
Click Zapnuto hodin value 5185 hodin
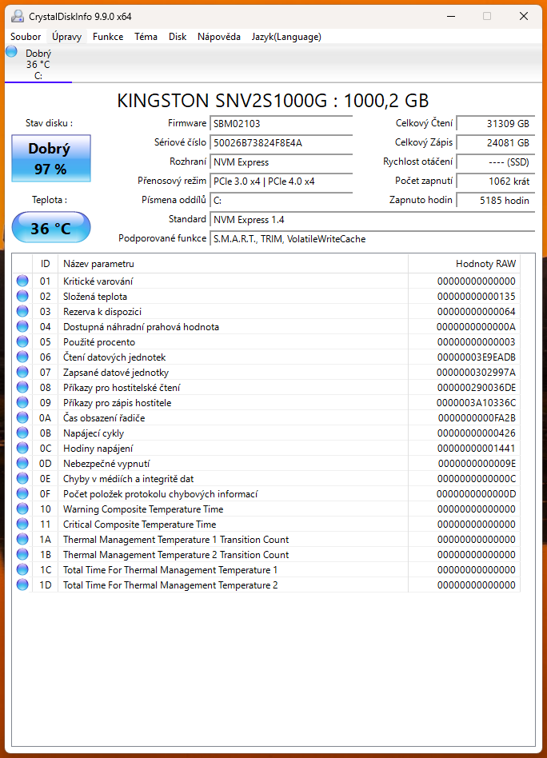[496, 200]
